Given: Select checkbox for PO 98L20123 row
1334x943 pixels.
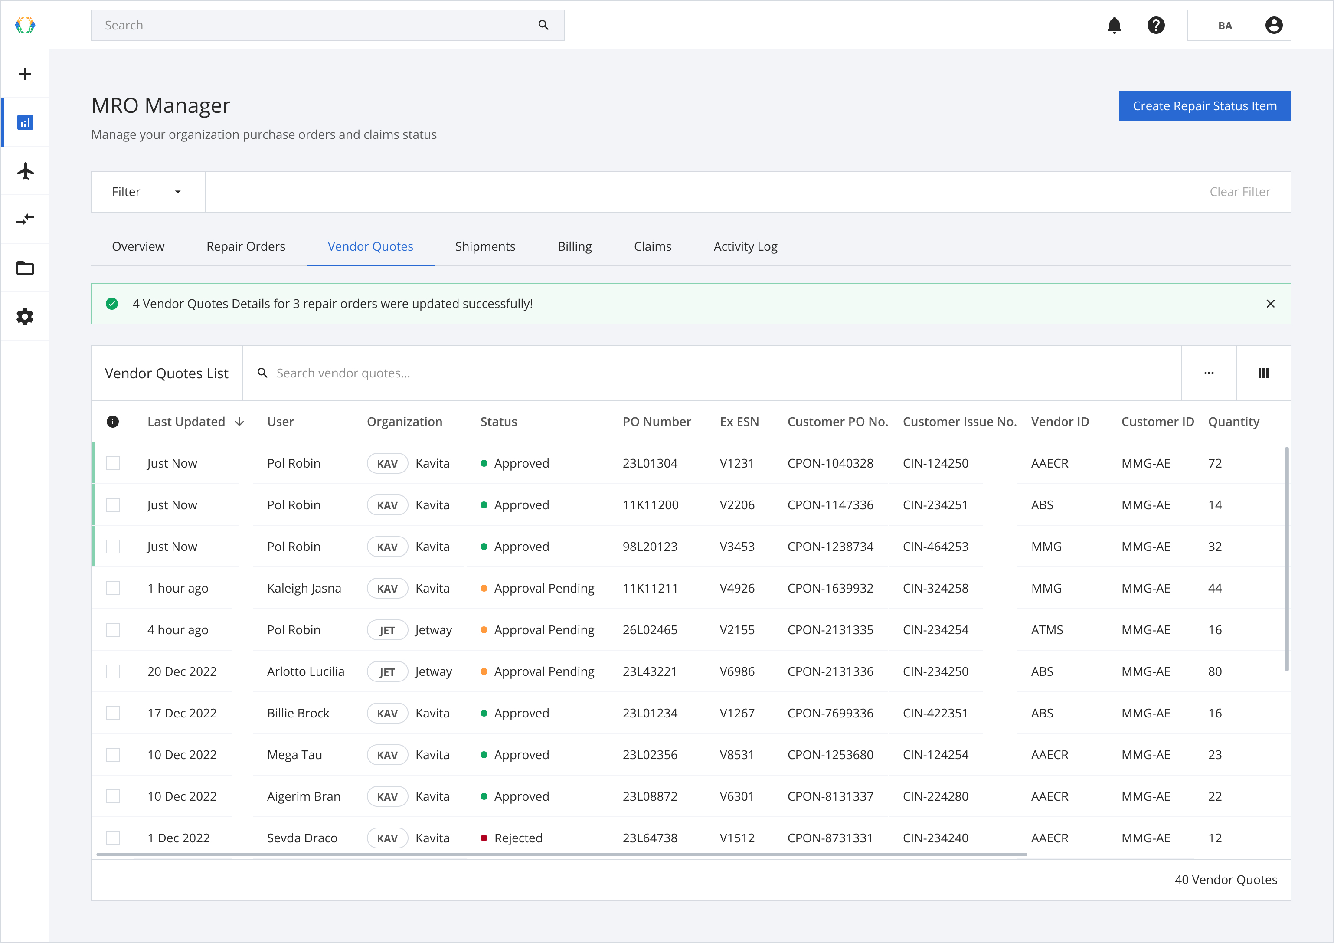Looking at the screenshot, I should [x=113, y=547].
